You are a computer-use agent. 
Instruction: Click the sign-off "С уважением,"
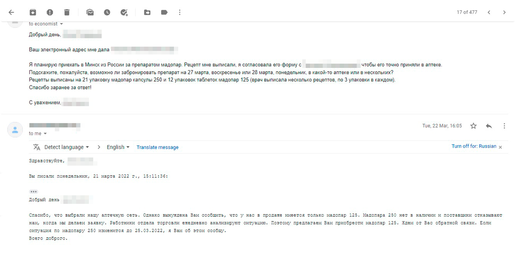(x=45, y=103)
